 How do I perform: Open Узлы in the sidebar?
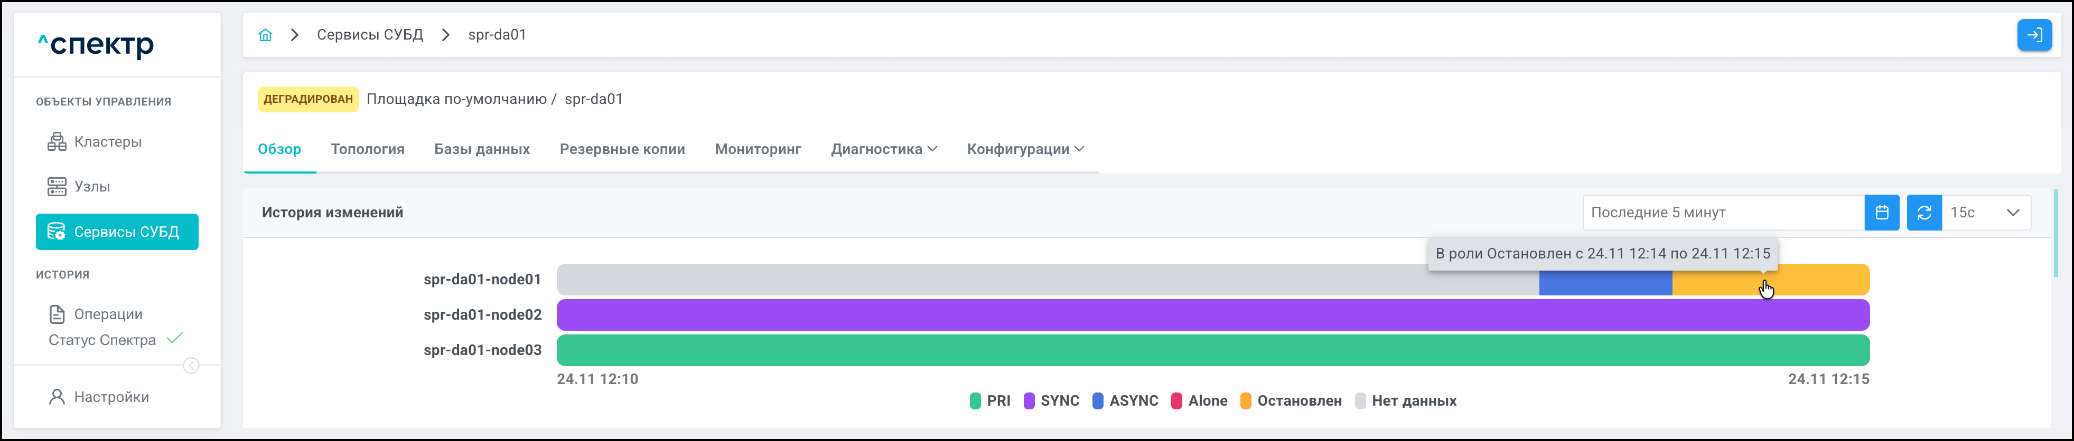coord(92,186)
